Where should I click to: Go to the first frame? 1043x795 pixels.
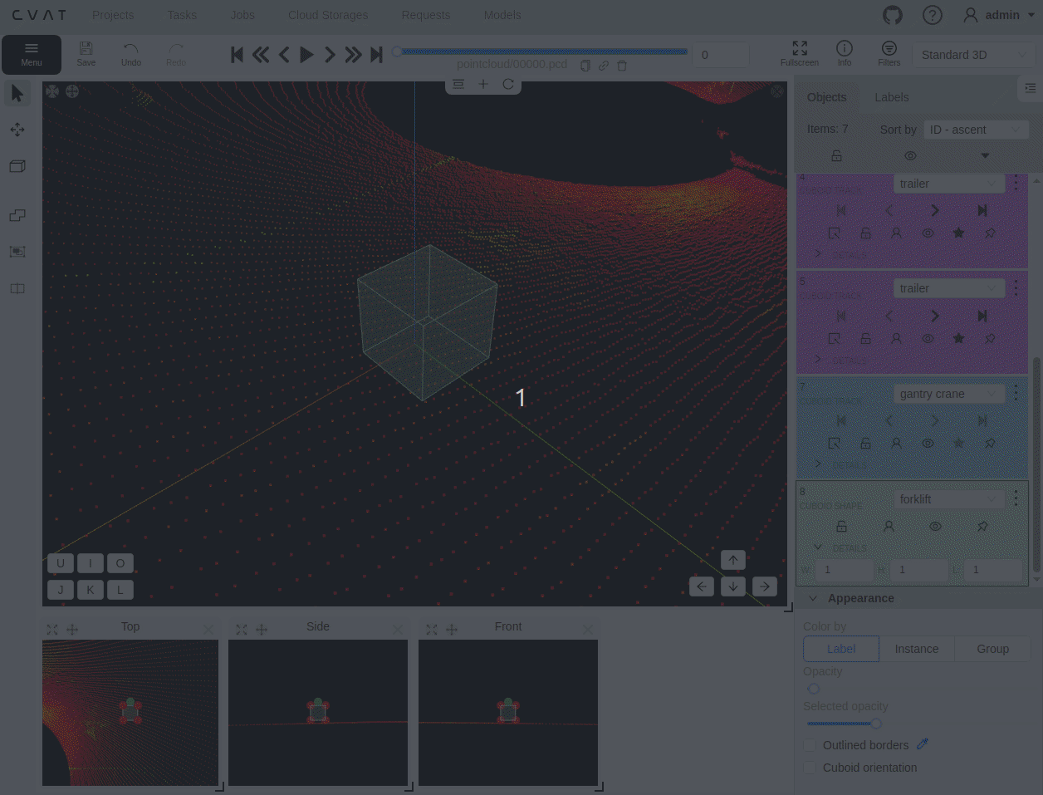click(237, 55)
